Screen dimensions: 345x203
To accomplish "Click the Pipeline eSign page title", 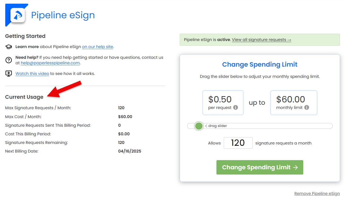I will point(63,15).
